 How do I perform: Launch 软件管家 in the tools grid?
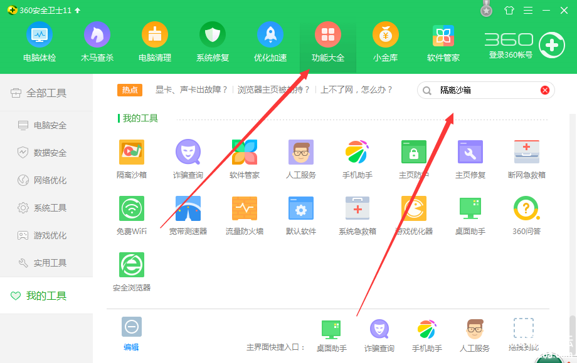(x=245, y=160)
